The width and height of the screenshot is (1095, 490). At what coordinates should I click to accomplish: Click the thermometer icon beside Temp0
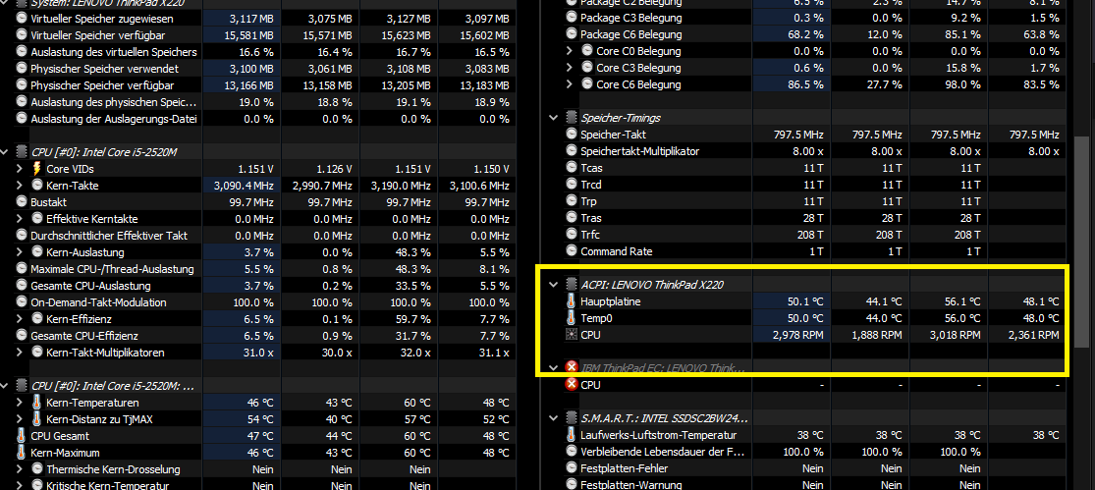[x=572, y=318]
